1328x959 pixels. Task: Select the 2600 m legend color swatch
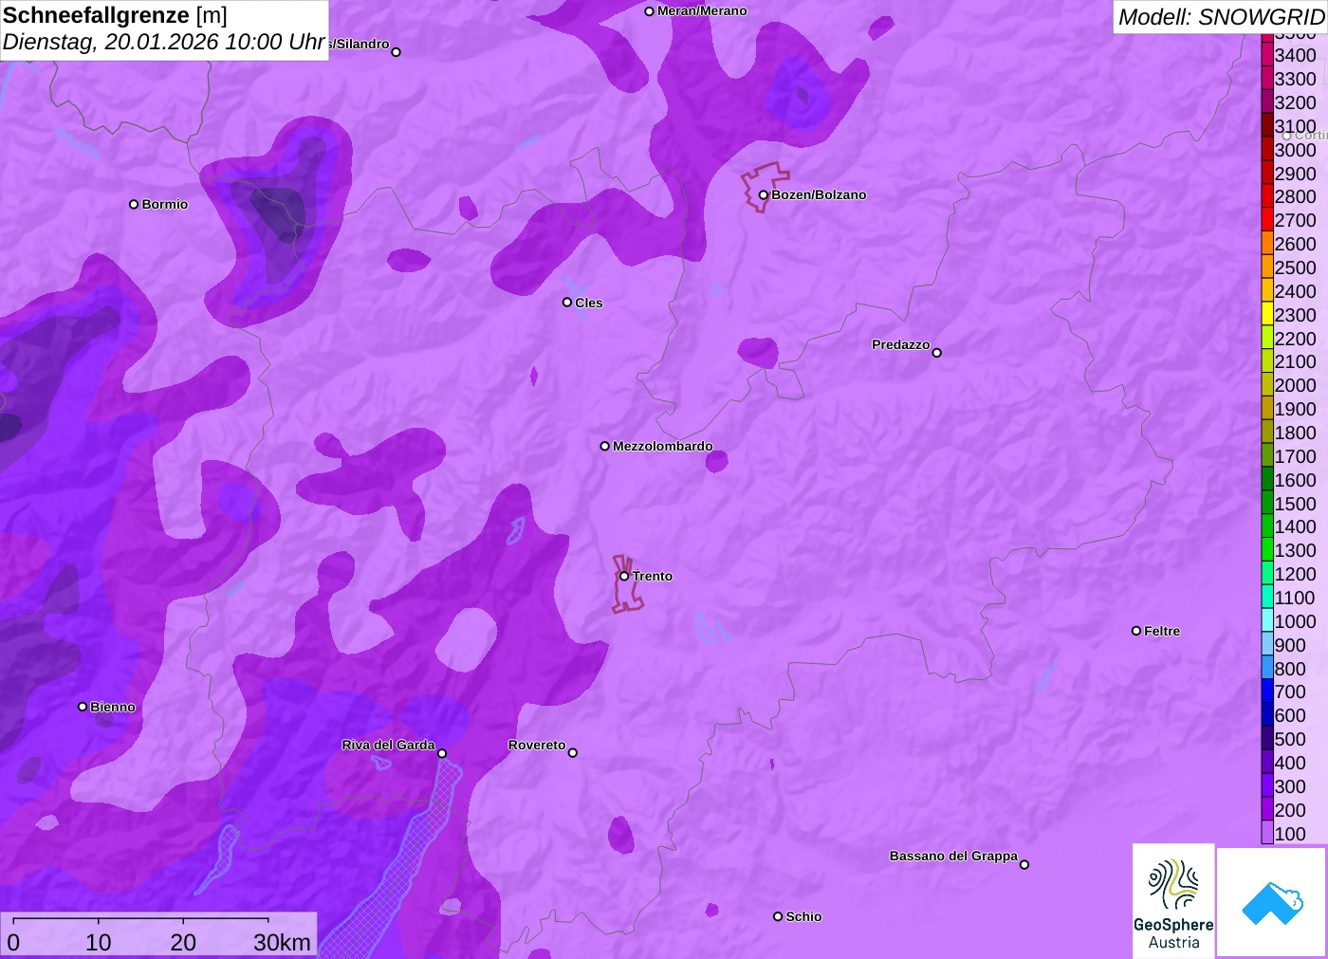click(1267, 244)
